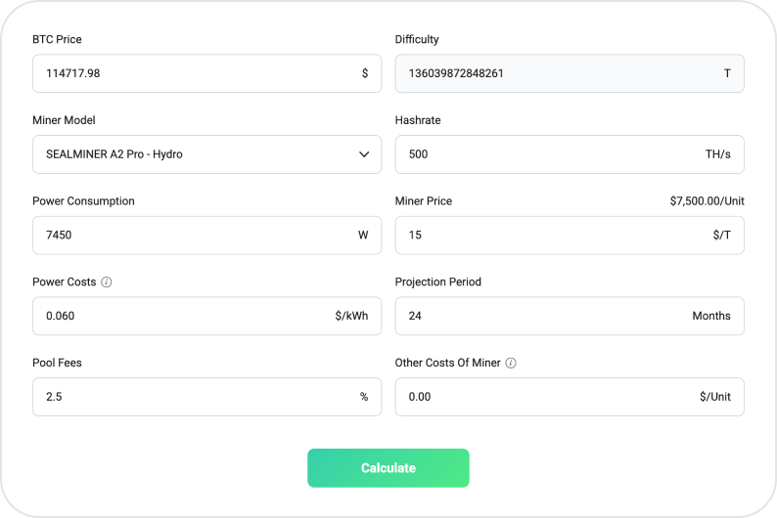The width and height of the screenshot is (777, 518).
Task: Click the BTC Price input field
Action: 196,73
